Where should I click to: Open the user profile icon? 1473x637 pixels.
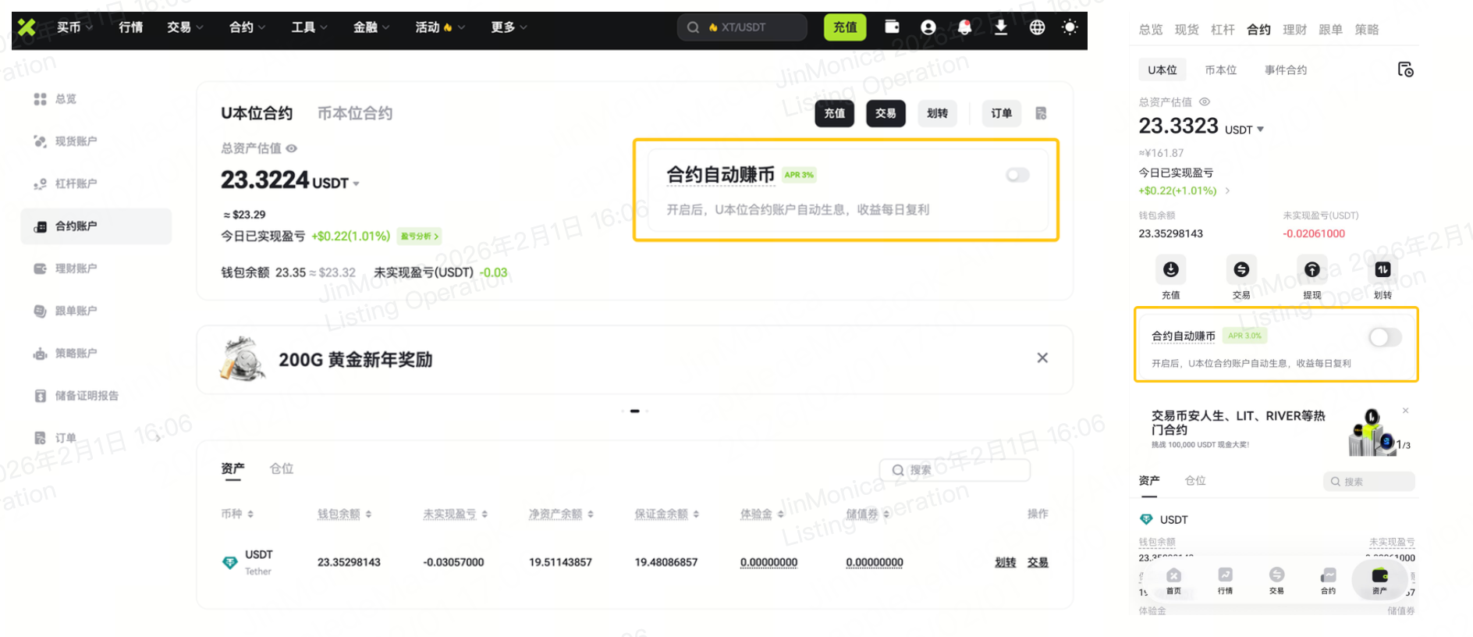point(928,27)
